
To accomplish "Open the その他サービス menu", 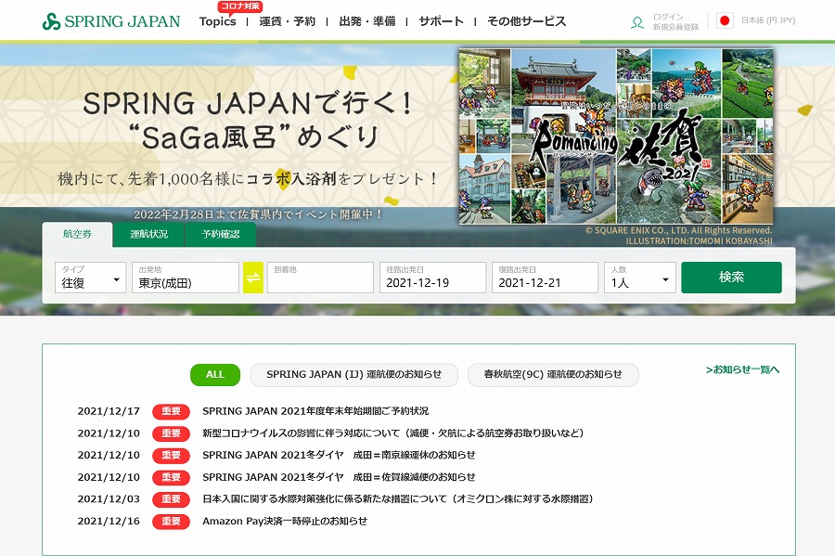I will [x=526, y=22].
